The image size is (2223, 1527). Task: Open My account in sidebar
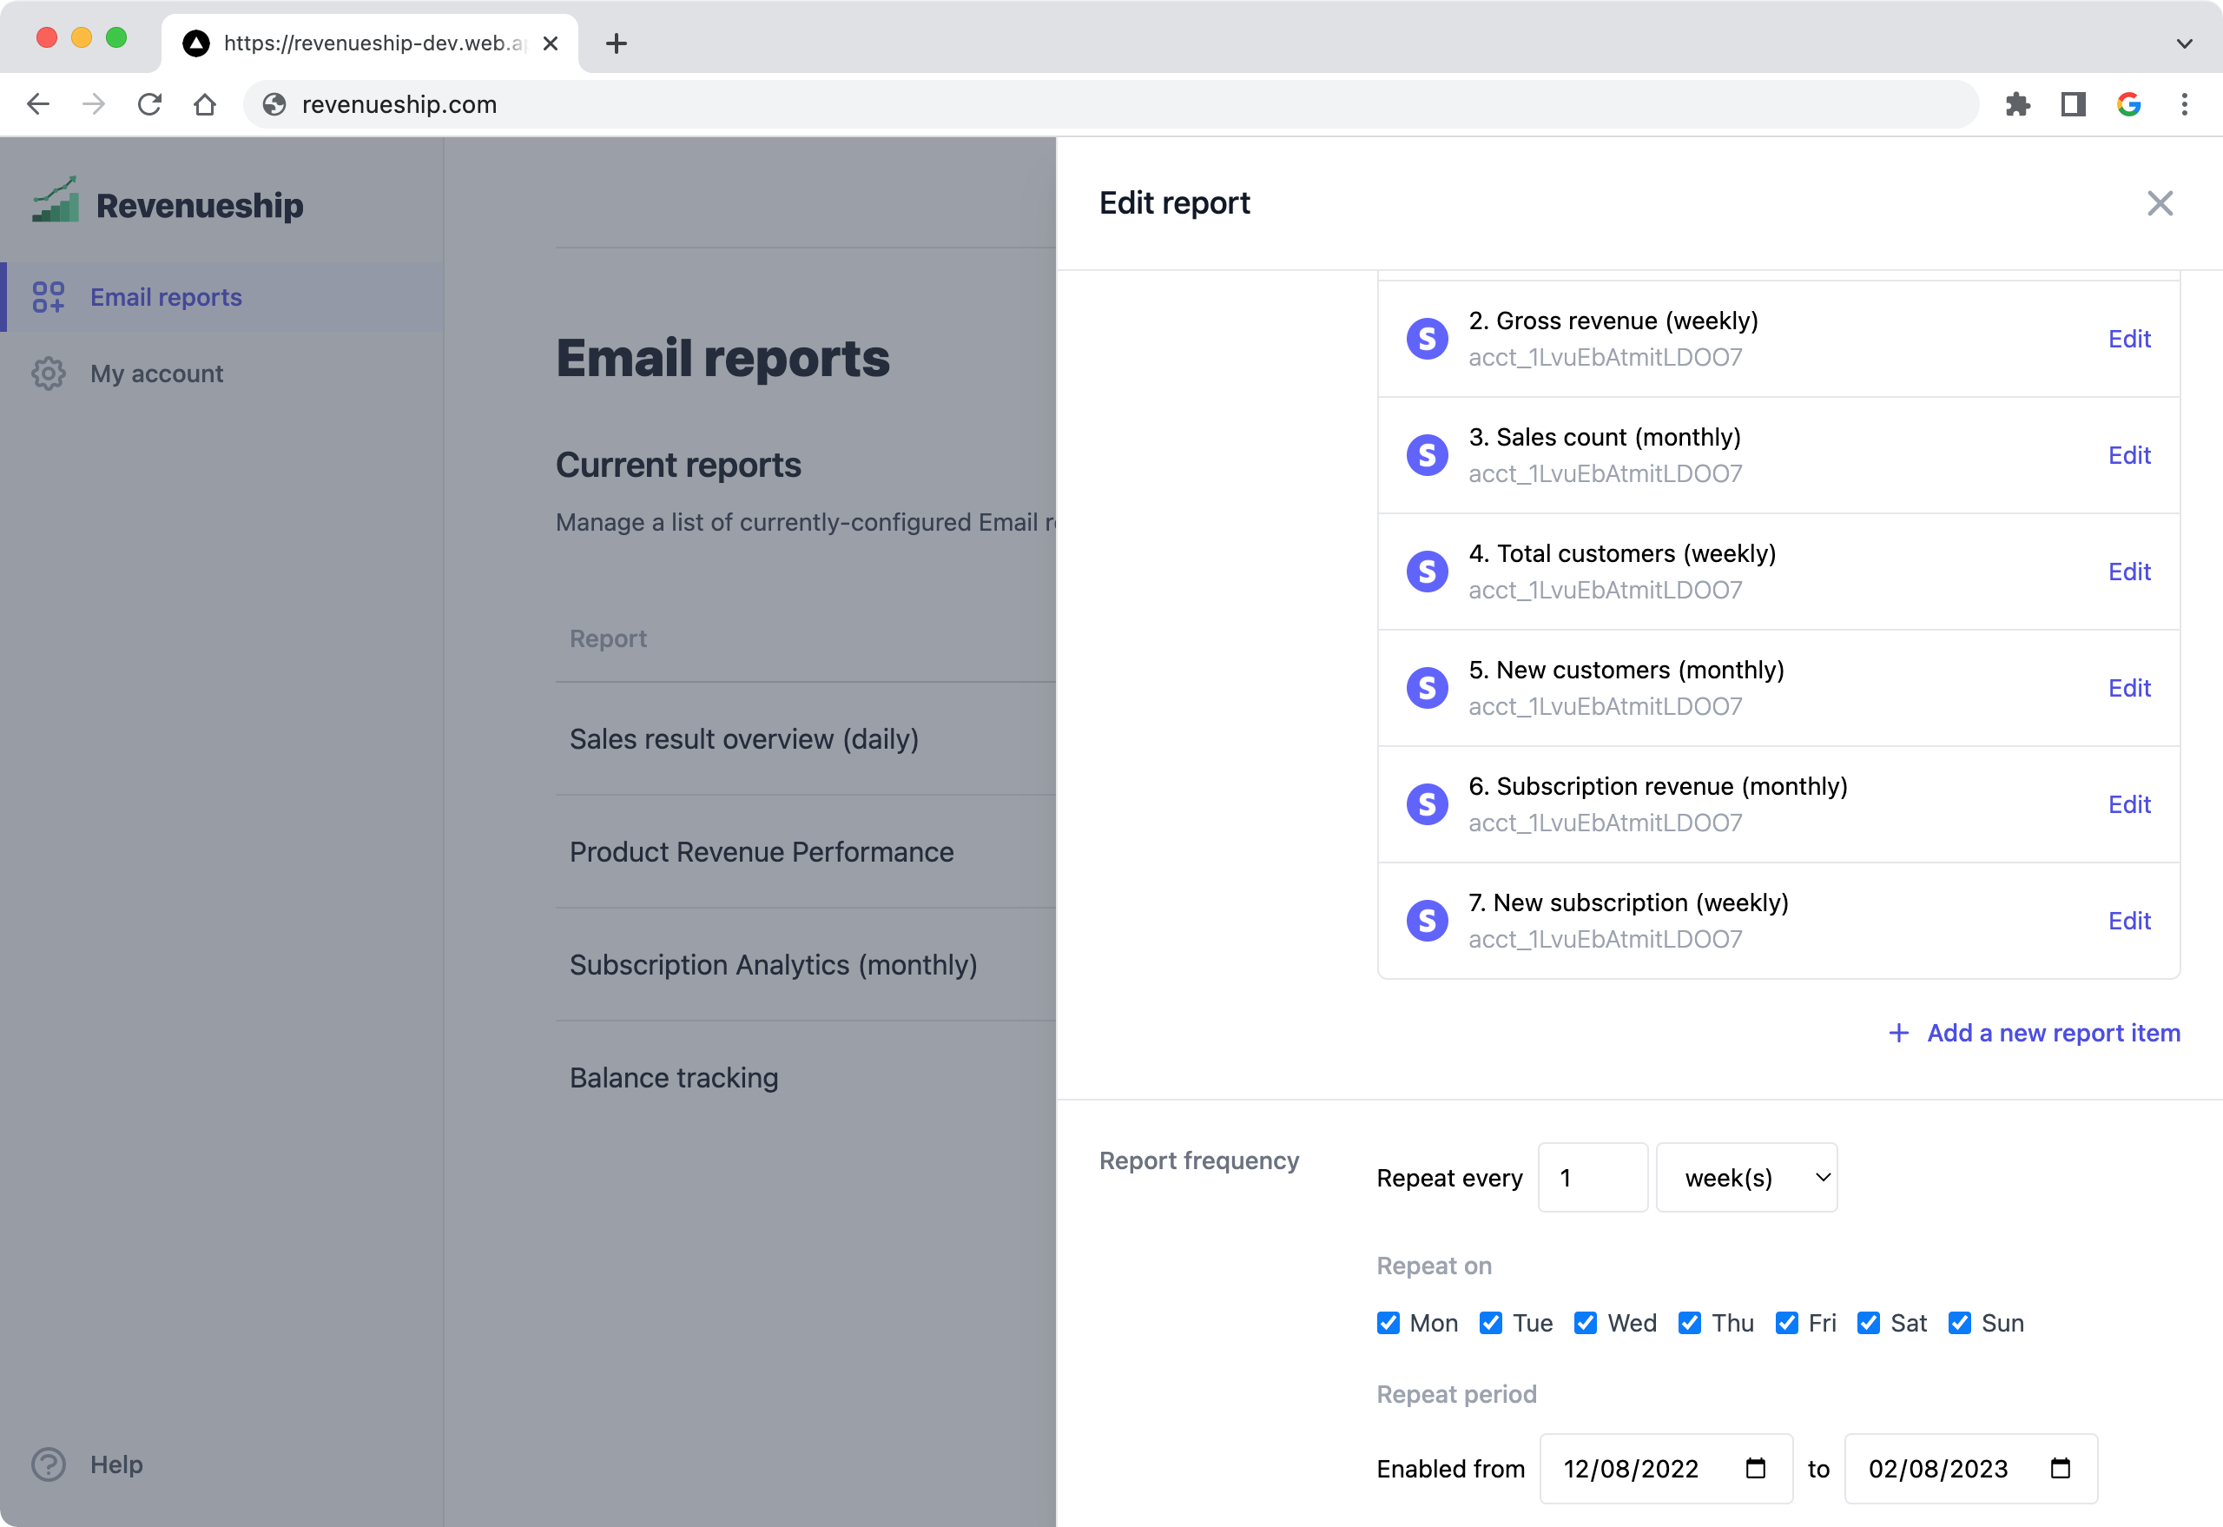[x=156, y=373]
